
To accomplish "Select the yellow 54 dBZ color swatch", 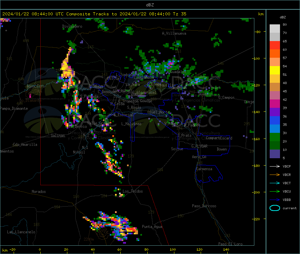I will click(275, 70).
